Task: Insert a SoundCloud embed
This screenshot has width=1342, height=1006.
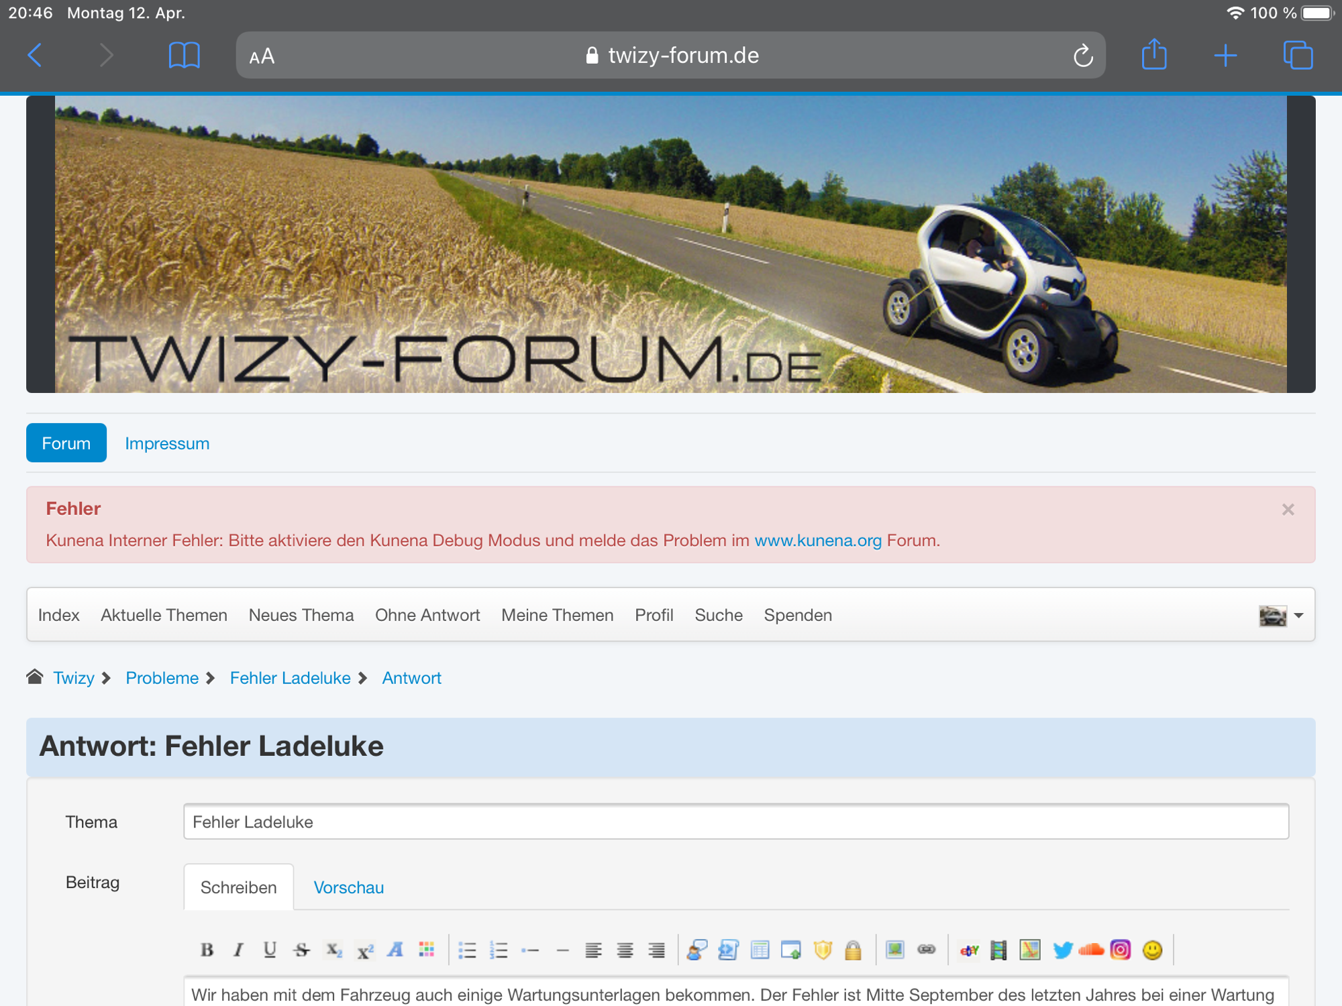Action: (1092, 950)
